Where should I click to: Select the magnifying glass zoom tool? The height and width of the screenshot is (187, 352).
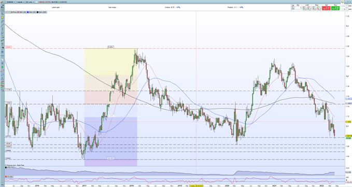coord(2,13)
